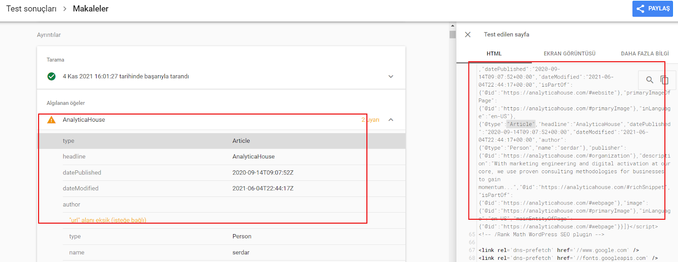The image size is (678, 262).
Task: Click the scrollbar up arrow
Action: point(453,26)
